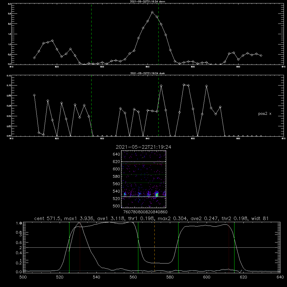Click the 'thr2 0.198' statistic

pos(235,218)
